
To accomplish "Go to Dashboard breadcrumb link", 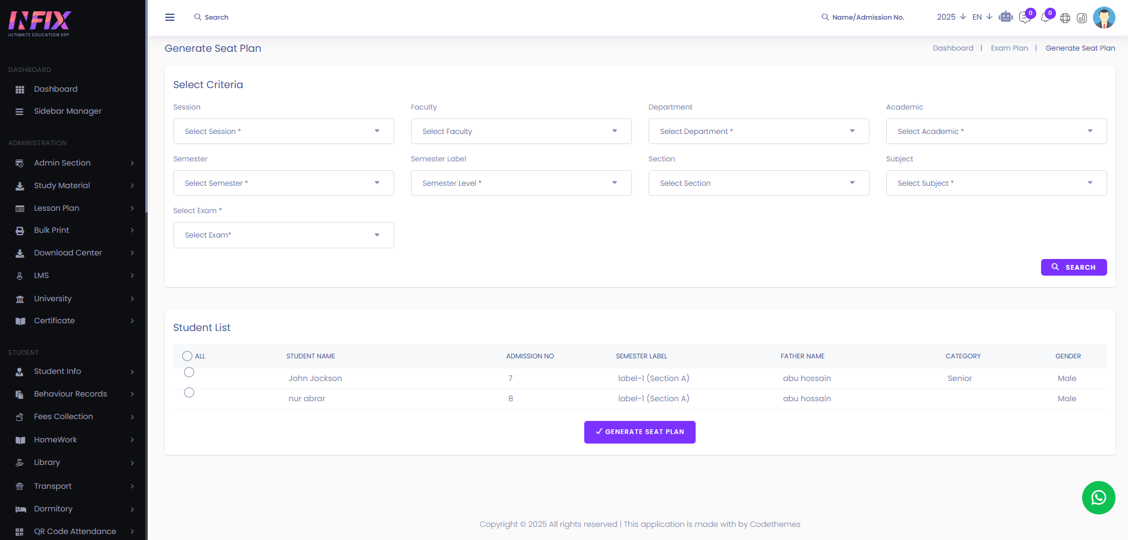I will [953, 48].
